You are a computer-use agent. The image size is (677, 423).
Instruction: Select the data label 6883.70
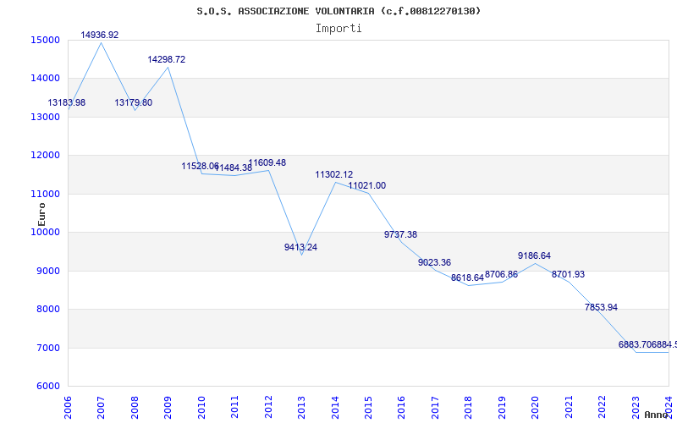point(635,344)
